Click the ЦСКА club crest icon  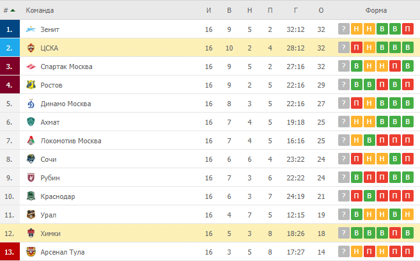click(31, 48)
